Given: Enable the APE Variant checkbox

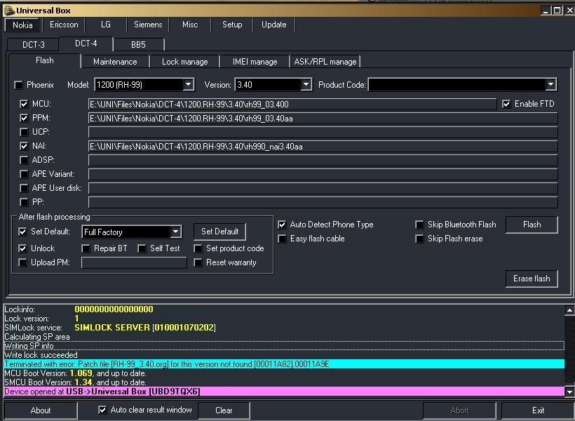Looking at the screenshot, I should pyautogui.click(x=24, y=174).
